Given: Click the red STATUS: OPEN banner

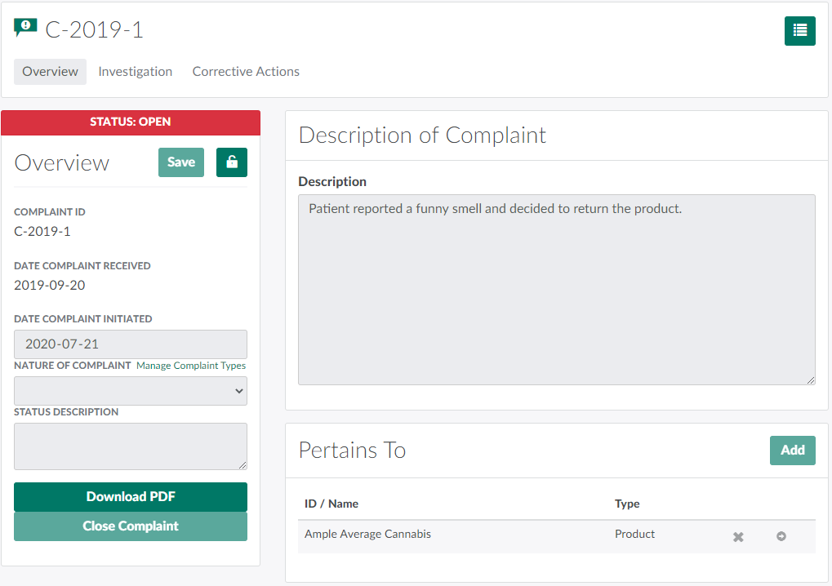Looking at the screenshot, I should (131, 122).
